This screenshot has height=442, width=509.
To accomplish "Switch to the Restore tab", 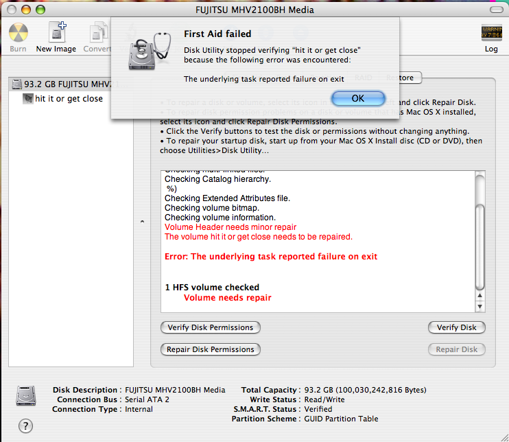I will click(400, 78).
